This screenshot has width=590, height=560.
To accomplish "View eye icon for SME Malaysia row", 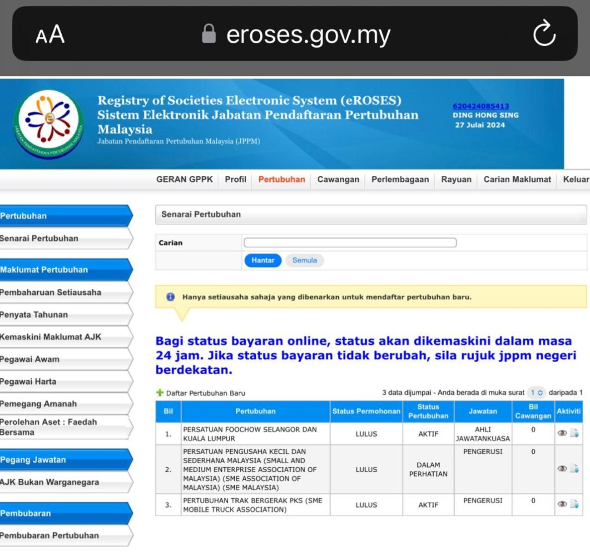I will 562,468.
